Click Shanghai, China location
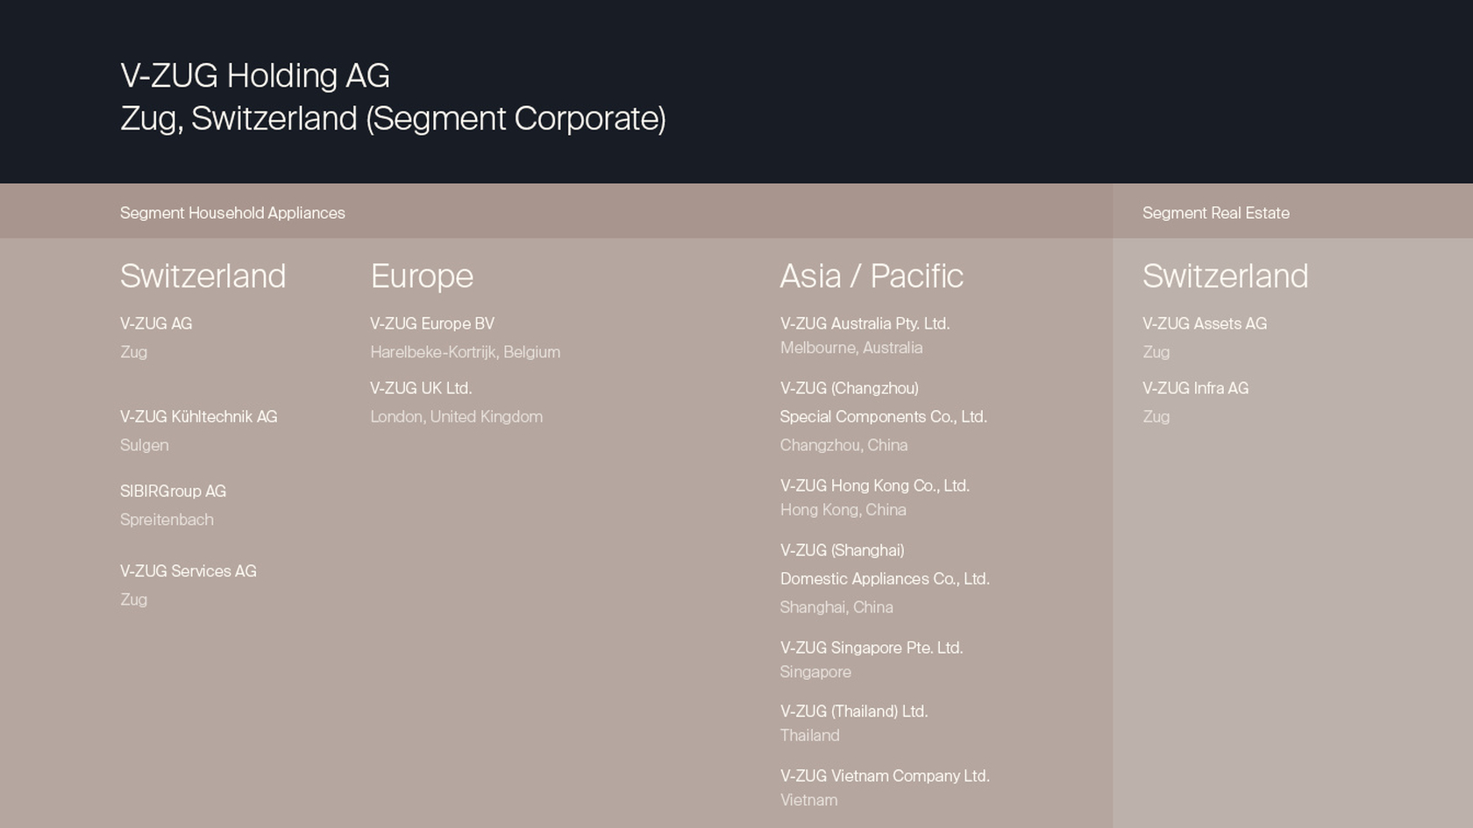The image size is (1473, 828). (836, 607)
